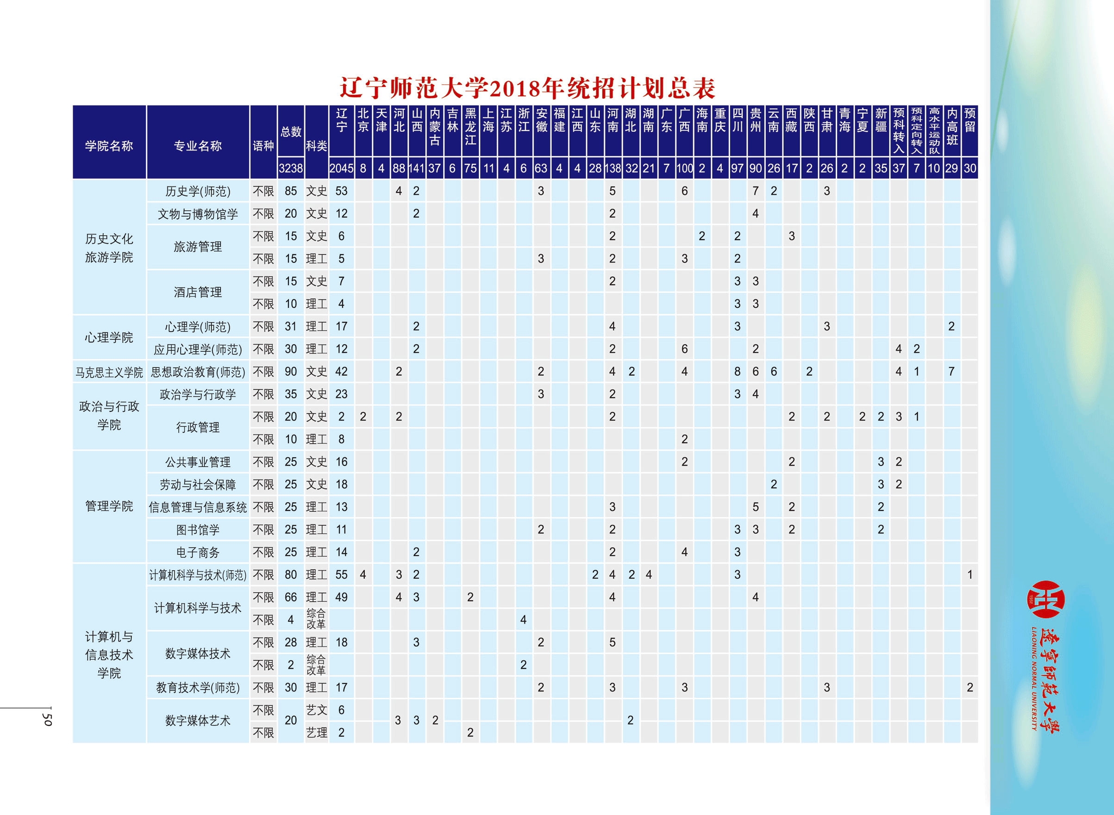Click the 计算机科学与技术(师范) major cell
Image resolution: width=1114 pixels, height=815 pixels.
pos(198,575)
